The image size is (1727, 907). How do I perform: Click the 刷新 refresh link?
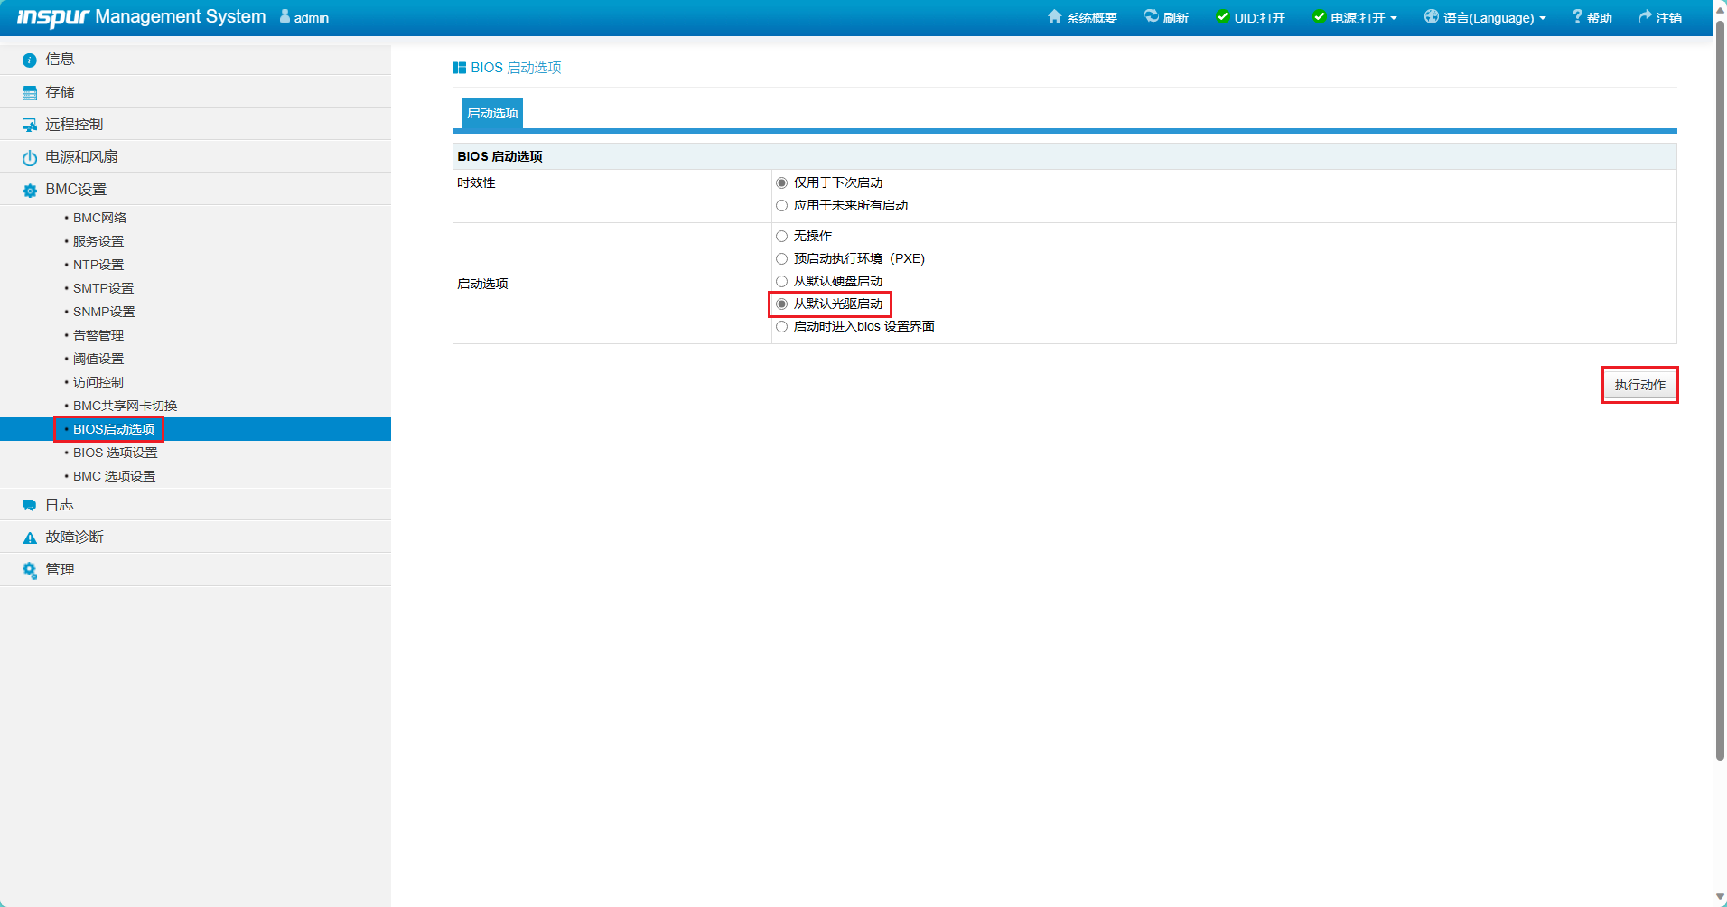point(1166,18)
